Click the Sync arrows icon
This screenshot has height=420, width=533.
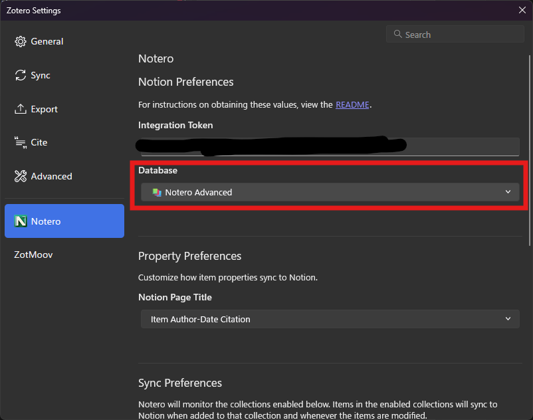pyautogui.click(x=21, y=75)
